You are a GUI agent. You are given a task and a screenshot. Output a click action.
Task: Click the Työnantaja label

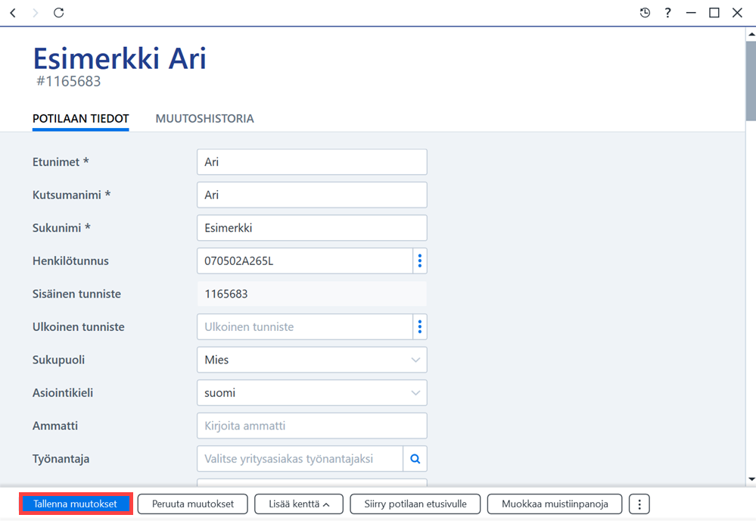click(x=61, y=459)
